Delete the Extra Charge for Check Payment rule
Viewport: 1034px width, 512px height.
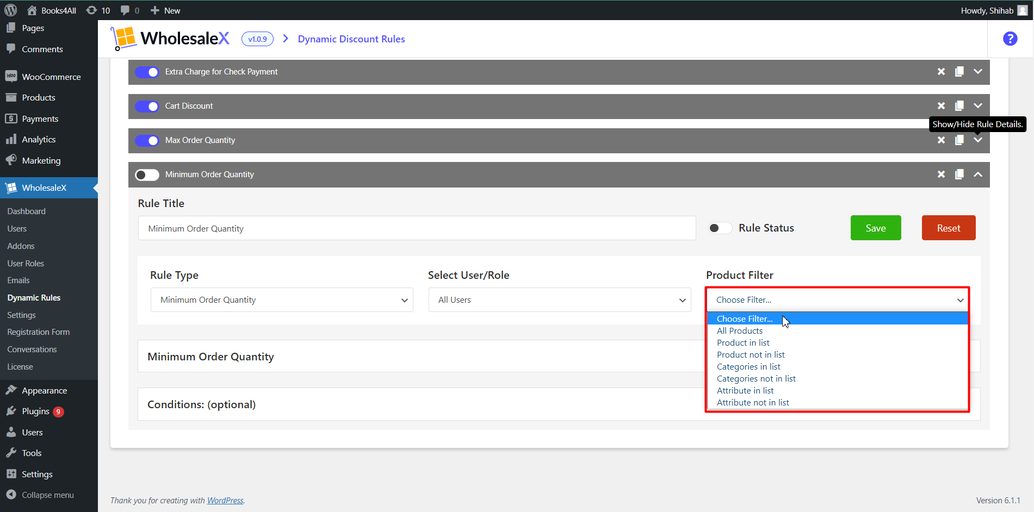941,72
